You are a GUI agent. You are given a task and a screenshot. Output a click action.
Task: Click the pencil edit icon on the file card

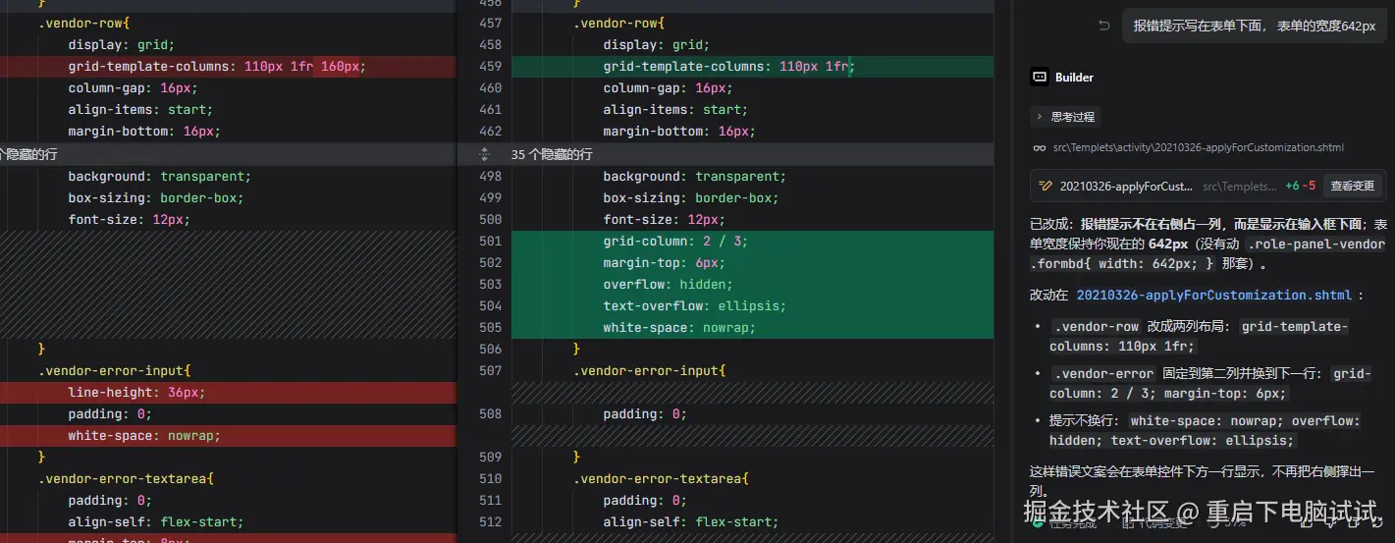pos(1046,186)
